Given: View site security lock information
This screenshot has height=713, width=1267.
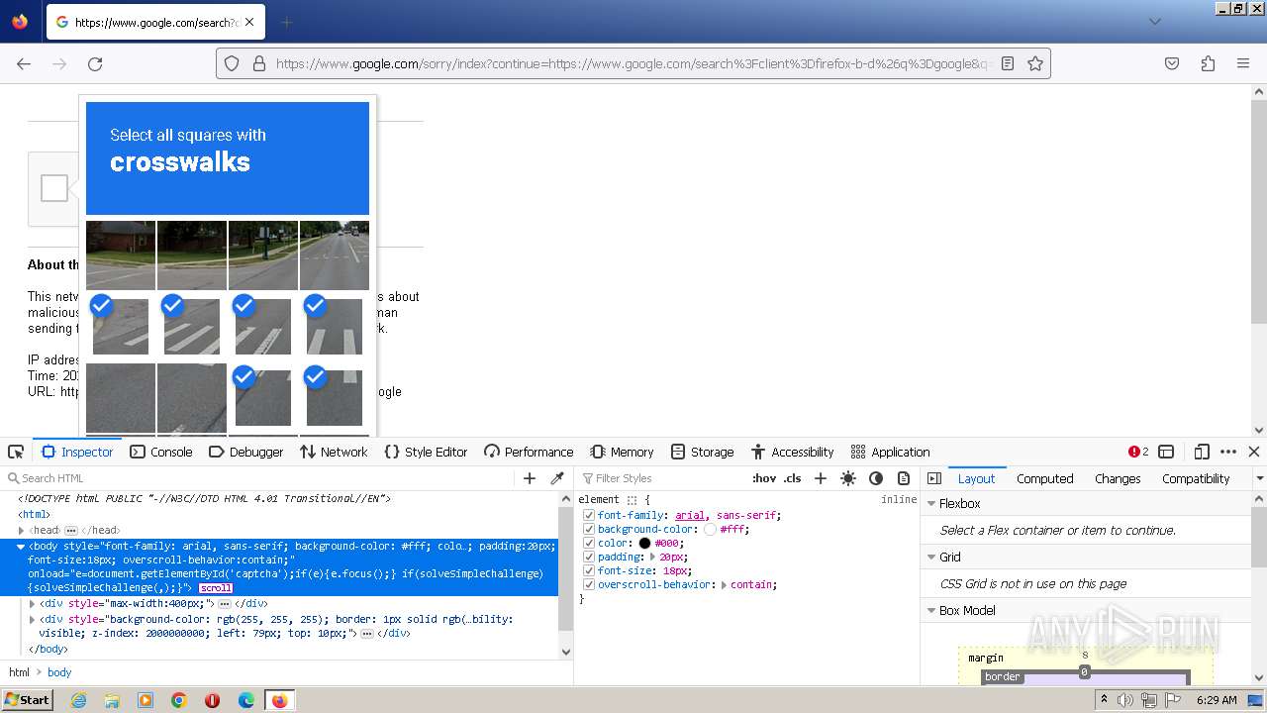Looking at the screenshot, I should coord(259,63).
